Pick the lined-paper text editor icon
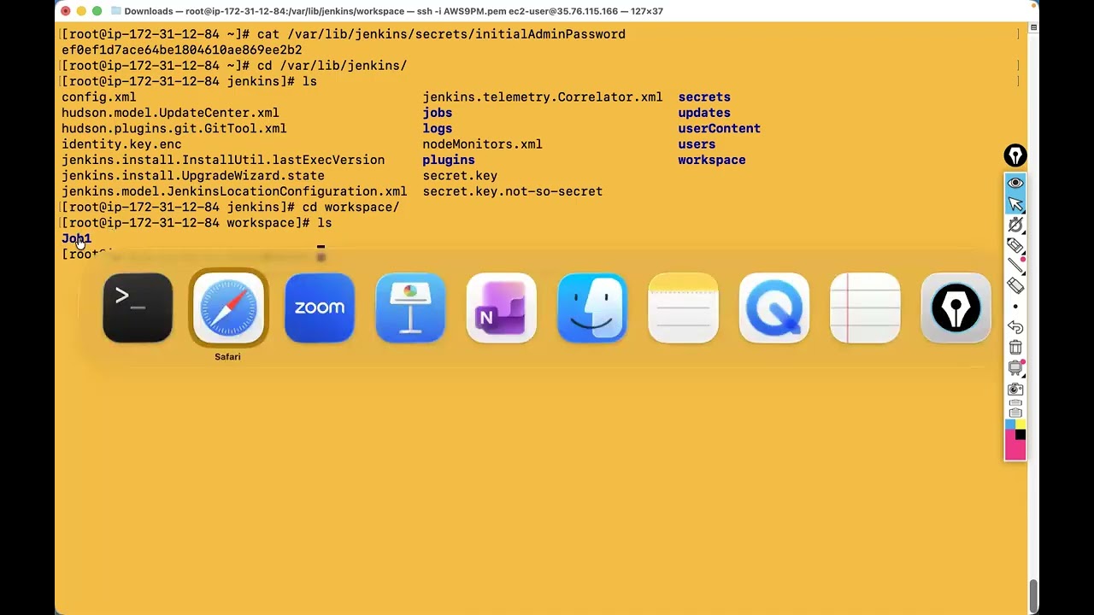The width and height of the screenshot is (1094, 615). coord(865,308)
